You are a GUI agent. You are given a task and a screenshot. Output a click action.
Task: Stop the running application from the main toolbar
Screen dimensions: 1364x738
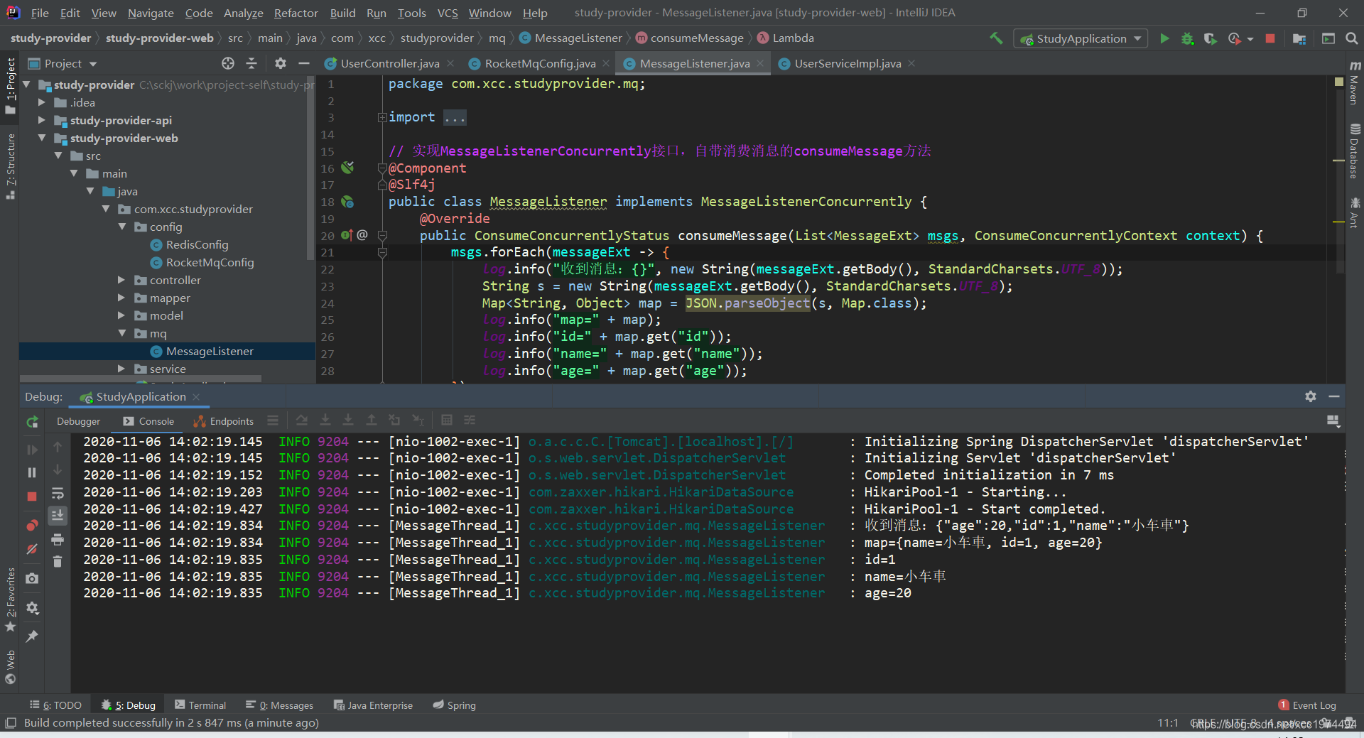tap(1270, 38)
